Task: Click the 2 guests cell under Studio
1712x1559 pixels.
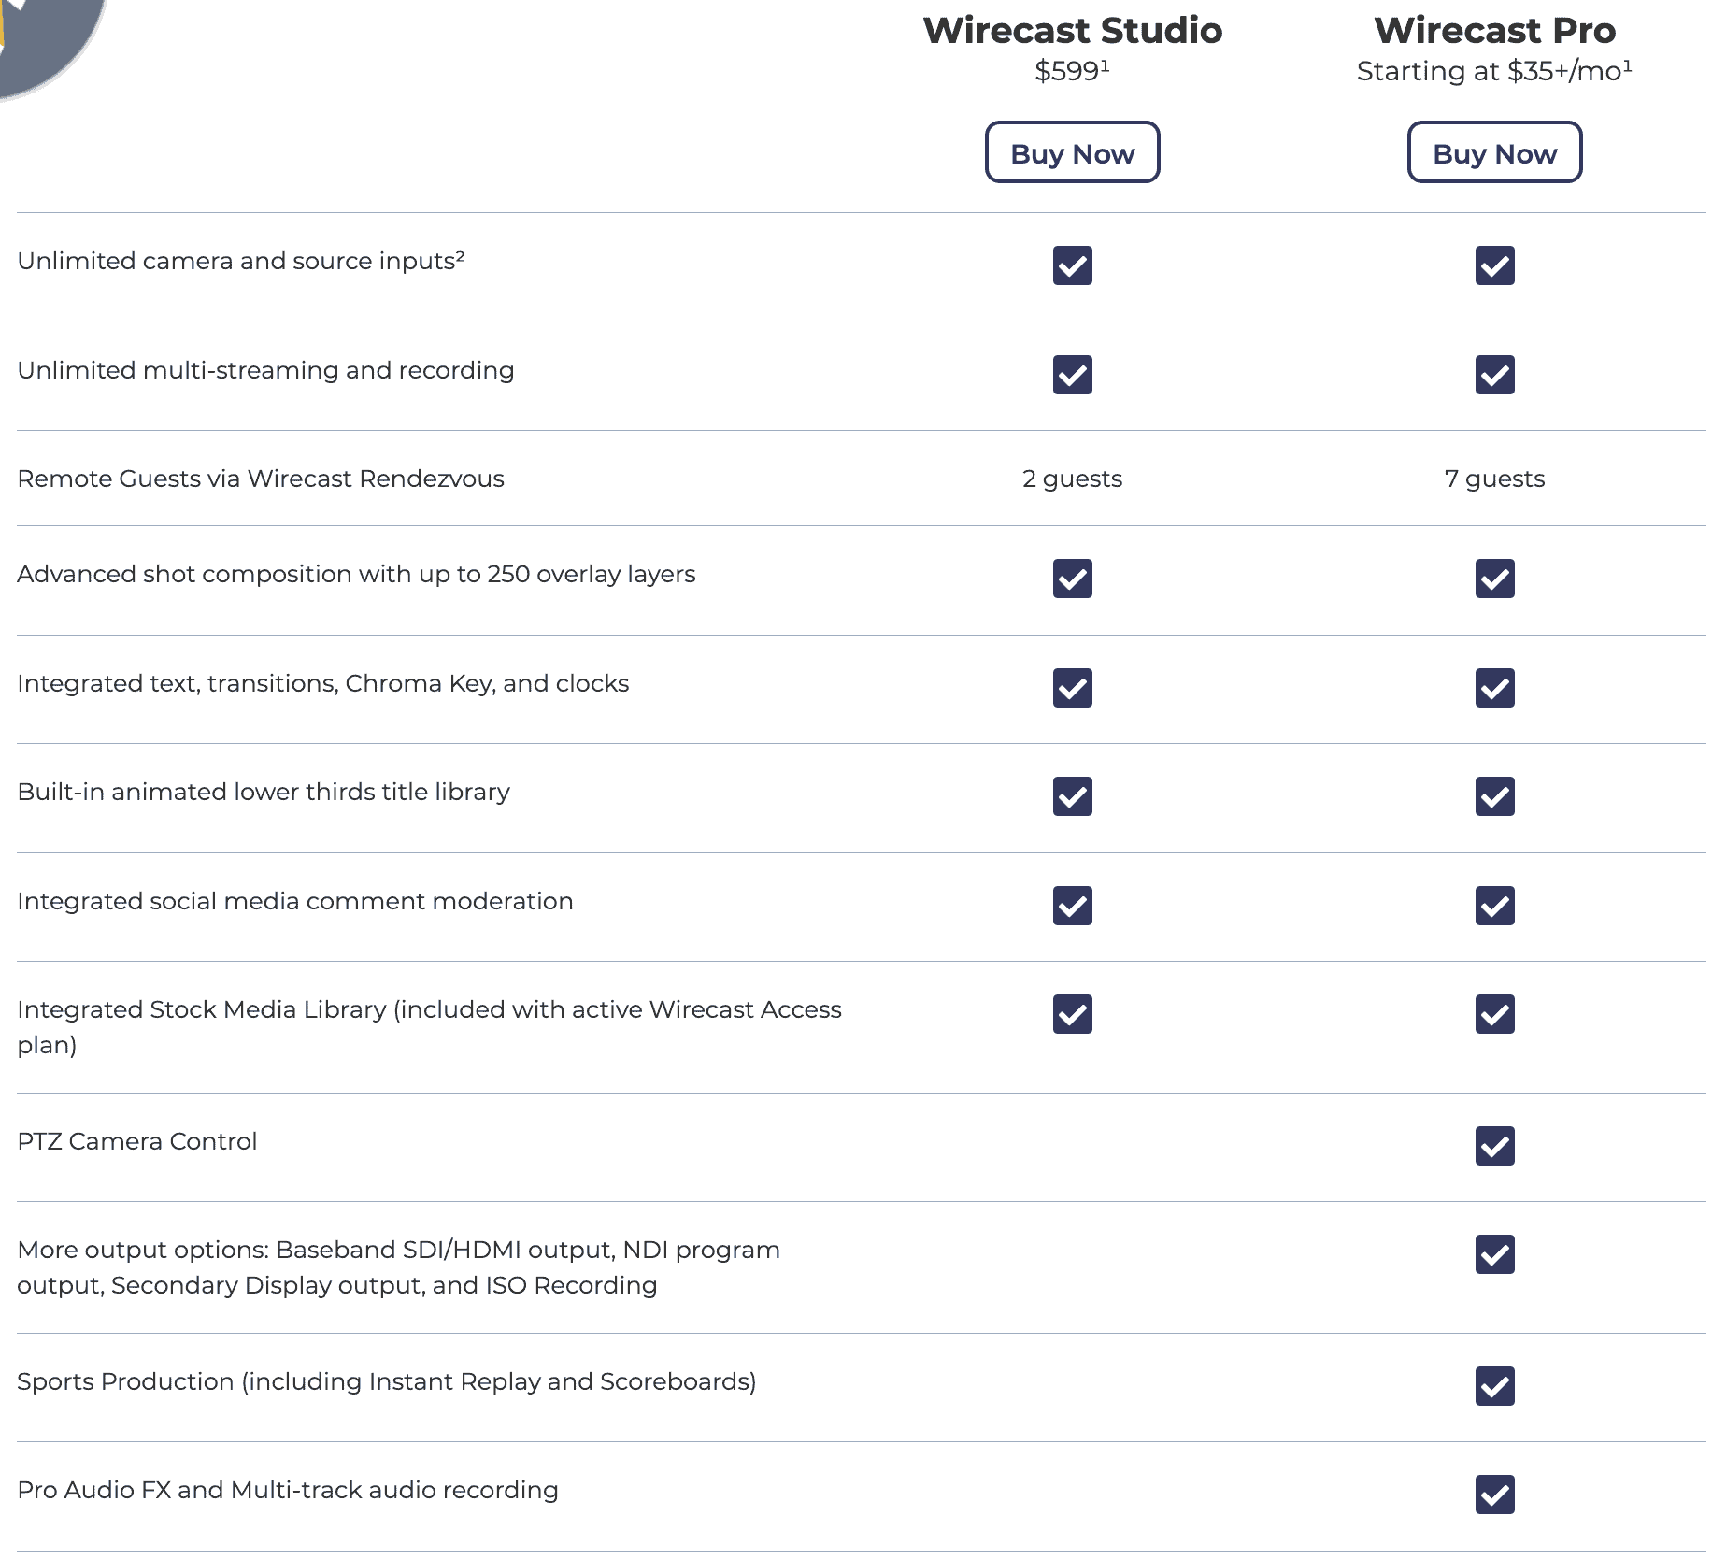Action: 1072,479
